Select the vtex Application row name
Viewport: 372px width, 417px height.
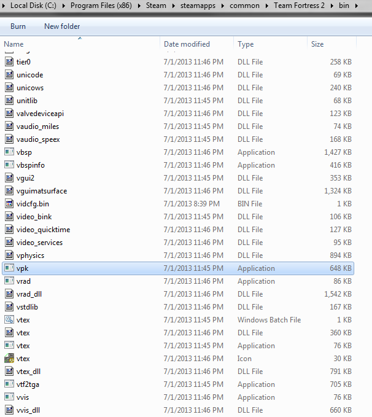tap(23, 346)
